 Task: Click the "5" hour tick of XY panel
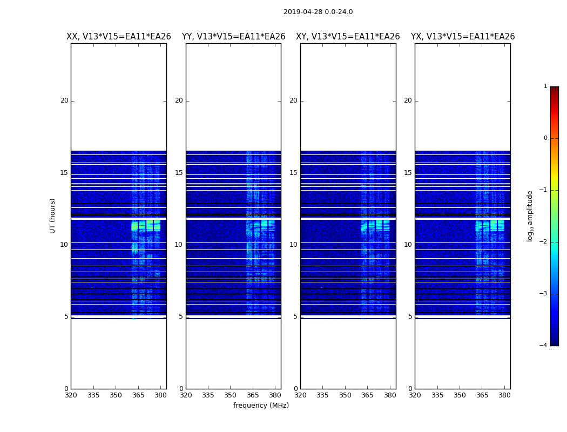pos(295,316)
